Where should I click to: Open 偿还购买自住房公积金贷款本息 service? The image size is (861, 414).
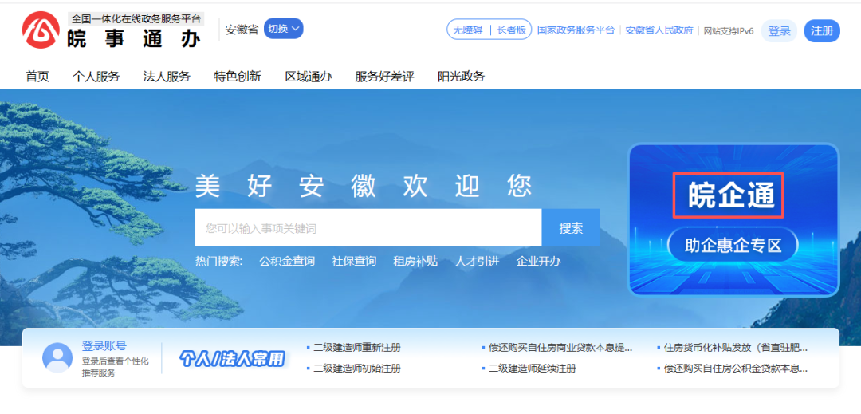pyautogui.click(x=736, y=369)
